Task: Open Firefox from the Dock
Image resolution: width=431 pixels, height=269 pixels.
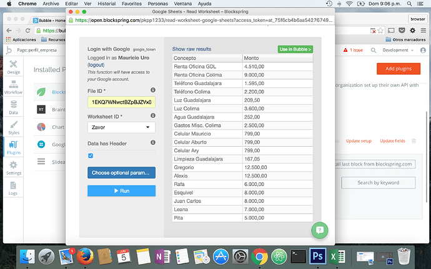Action: coord(85,256)
